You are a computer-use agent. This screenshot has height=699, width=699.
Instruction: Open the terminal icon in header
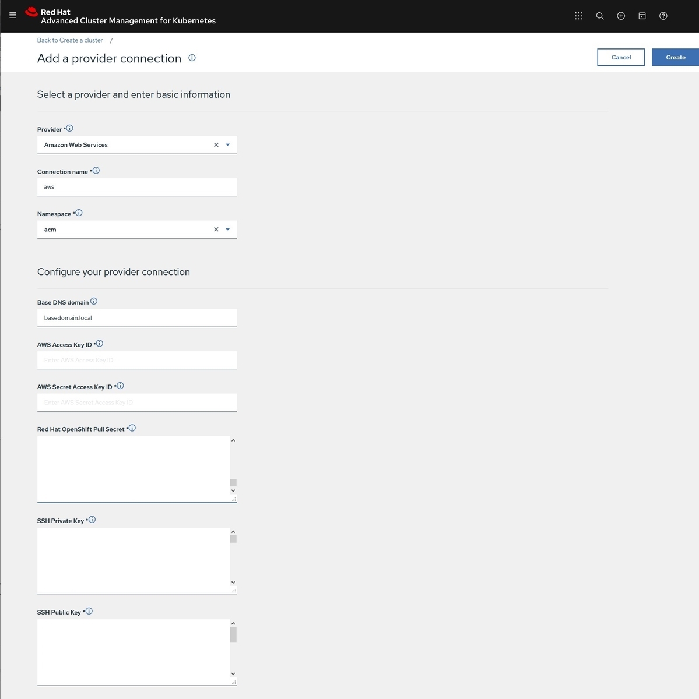point(642,16)
